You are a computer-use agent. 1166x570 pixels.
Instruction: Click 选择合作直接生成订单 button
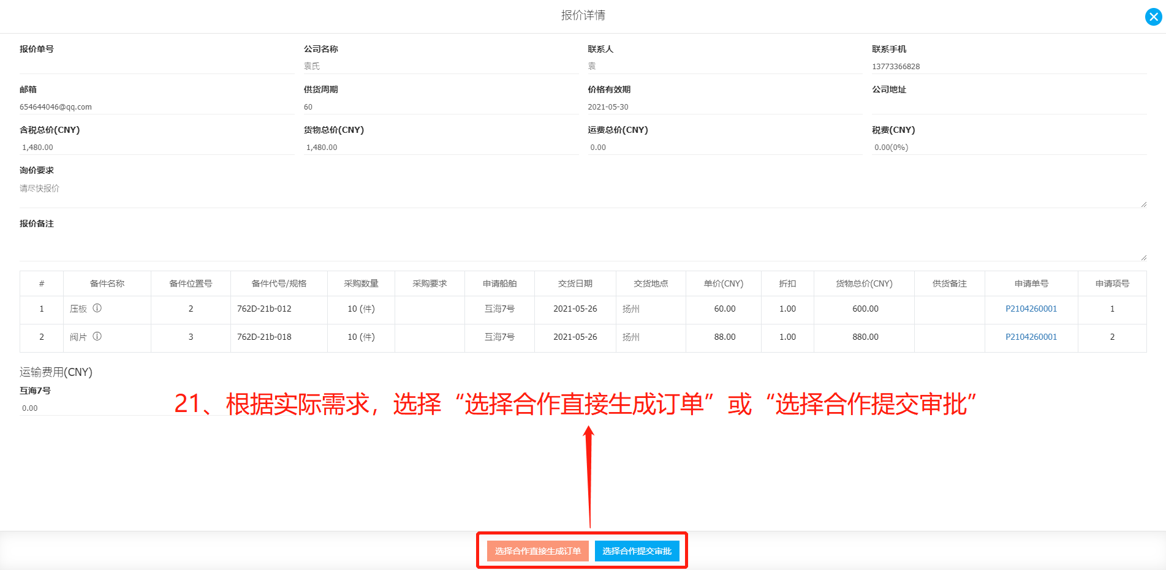(x=537, y=551)
